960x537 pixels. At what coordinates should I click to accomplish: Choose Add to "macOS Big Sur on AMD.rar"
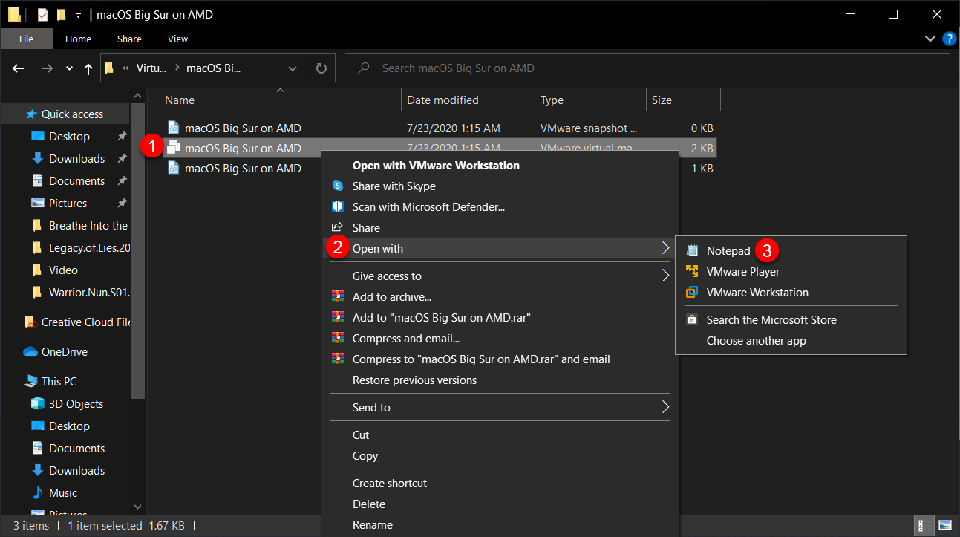pyautogui.click(x=500, y=318)
